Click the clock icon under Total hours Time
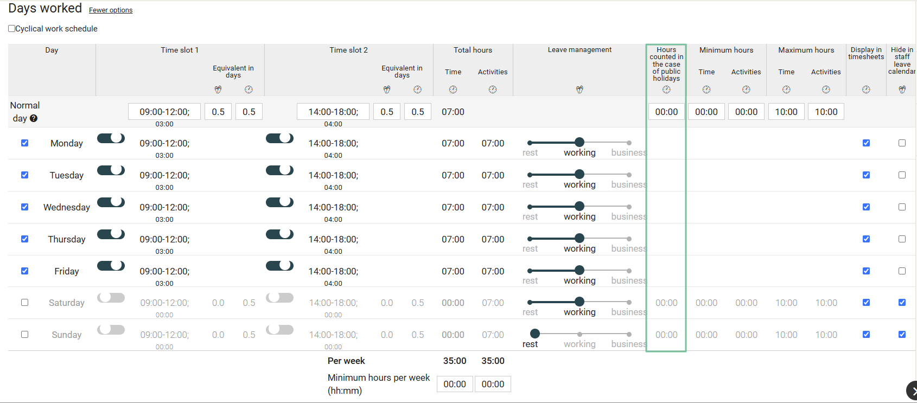The image size is (917, 403). (x=453, y=89)
